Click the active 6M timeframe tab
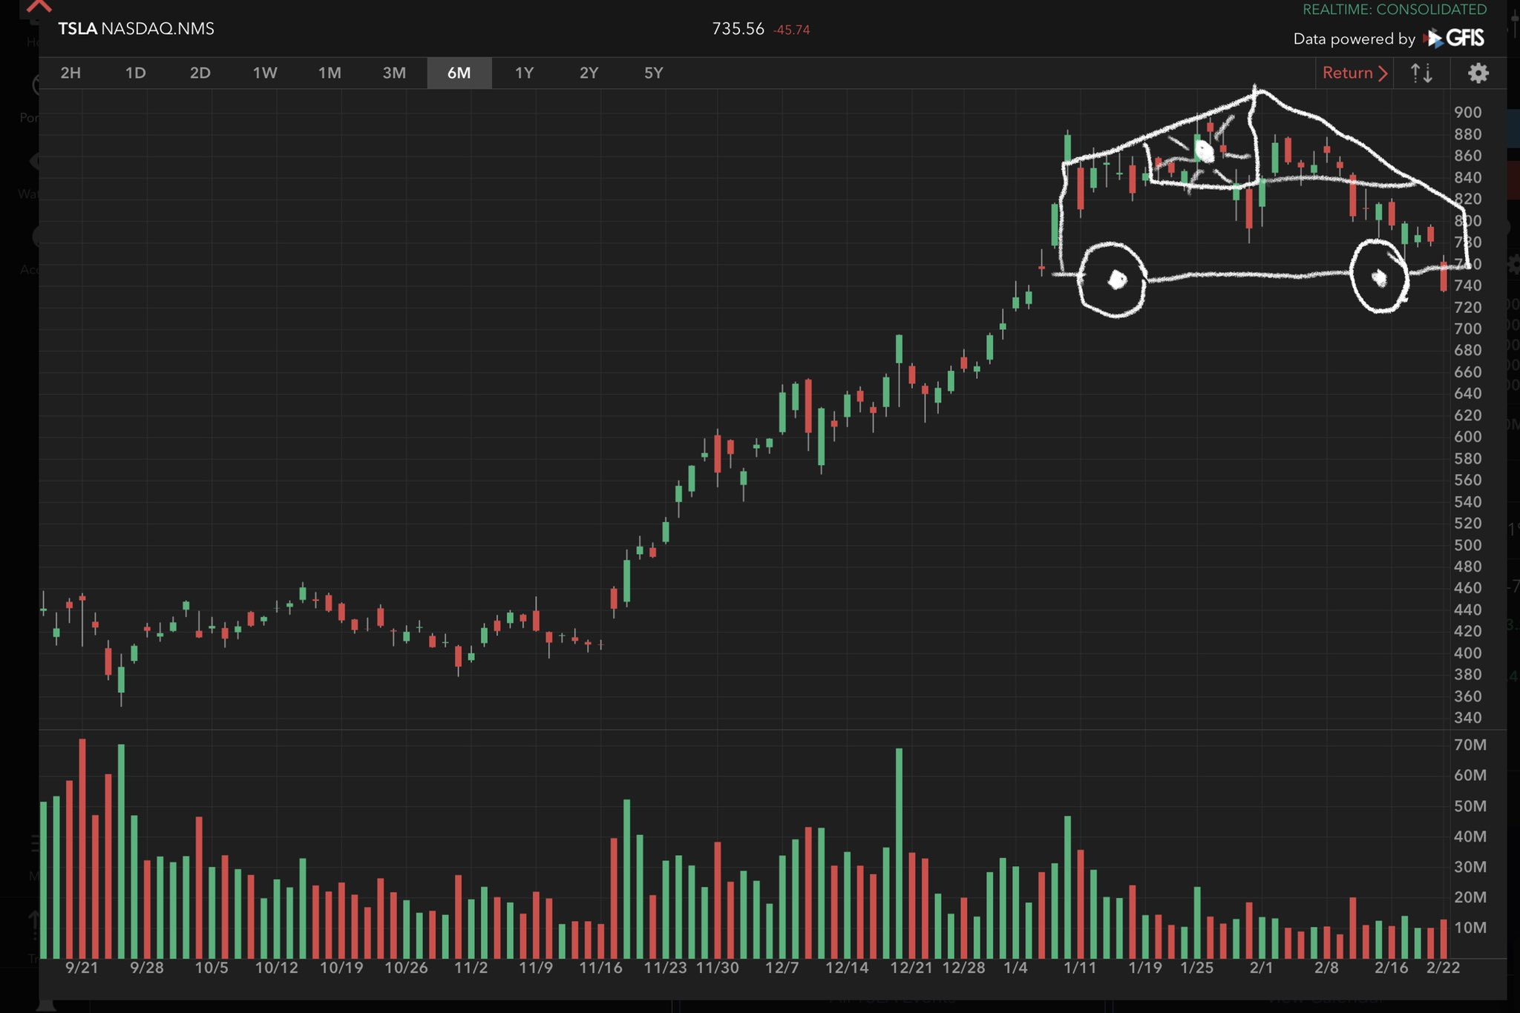1520x1013 pixels. click(459, 73)
